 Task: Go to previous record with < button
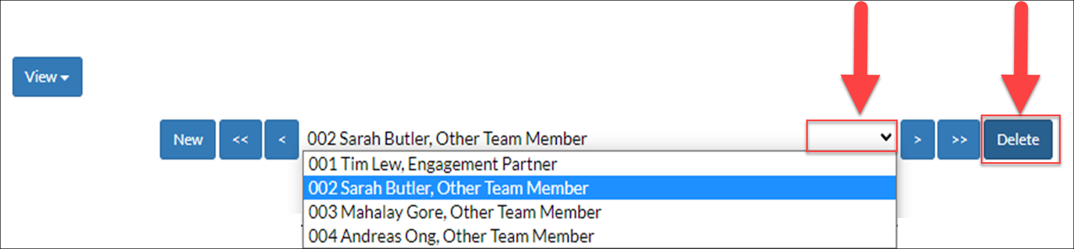point(282,140)
